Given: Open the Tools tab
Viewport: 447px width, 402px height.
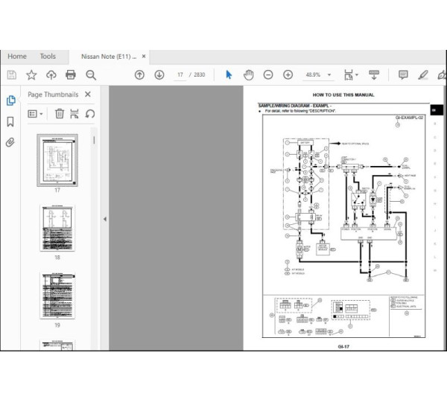Looking at the screenshot, I should click(x=48, y=56).
